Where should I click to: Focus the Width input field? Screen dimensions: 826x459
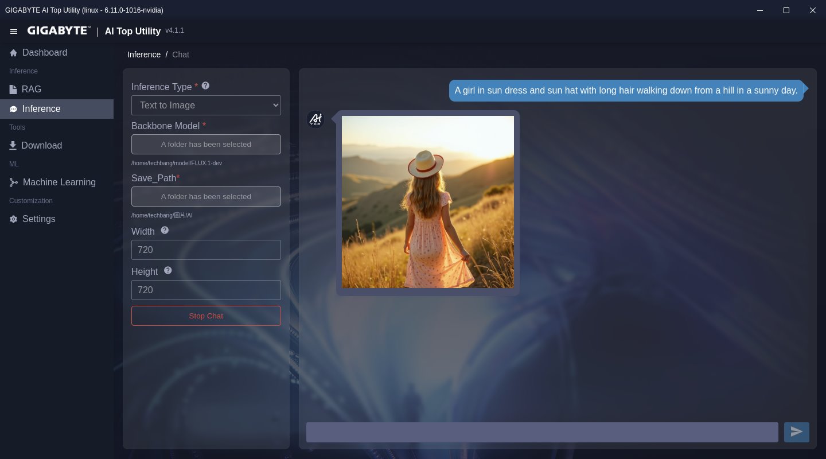[x=206, y=250]
